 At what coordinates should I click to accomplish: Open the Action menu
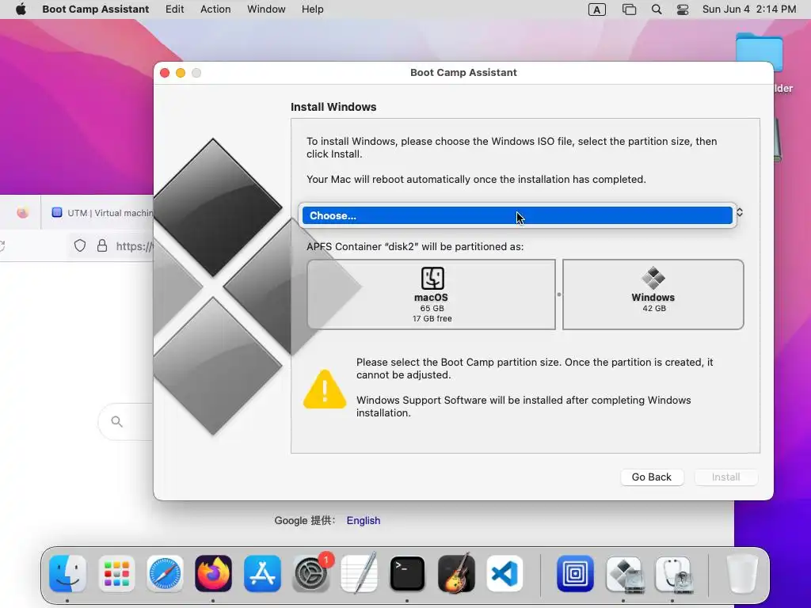point(215,9)
